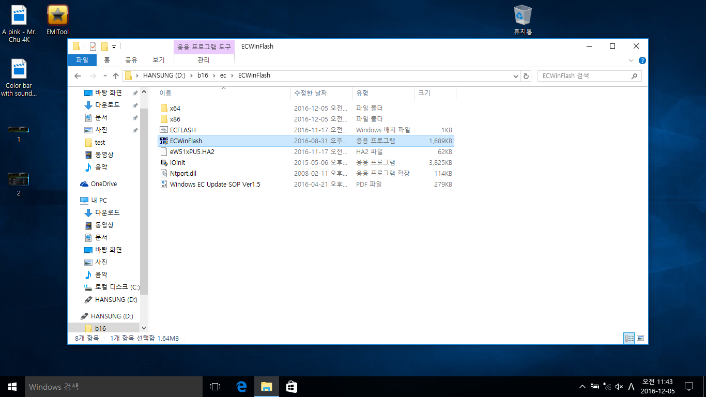Go up one folder level
Viewport: 706px width, 397px height.
116,75
